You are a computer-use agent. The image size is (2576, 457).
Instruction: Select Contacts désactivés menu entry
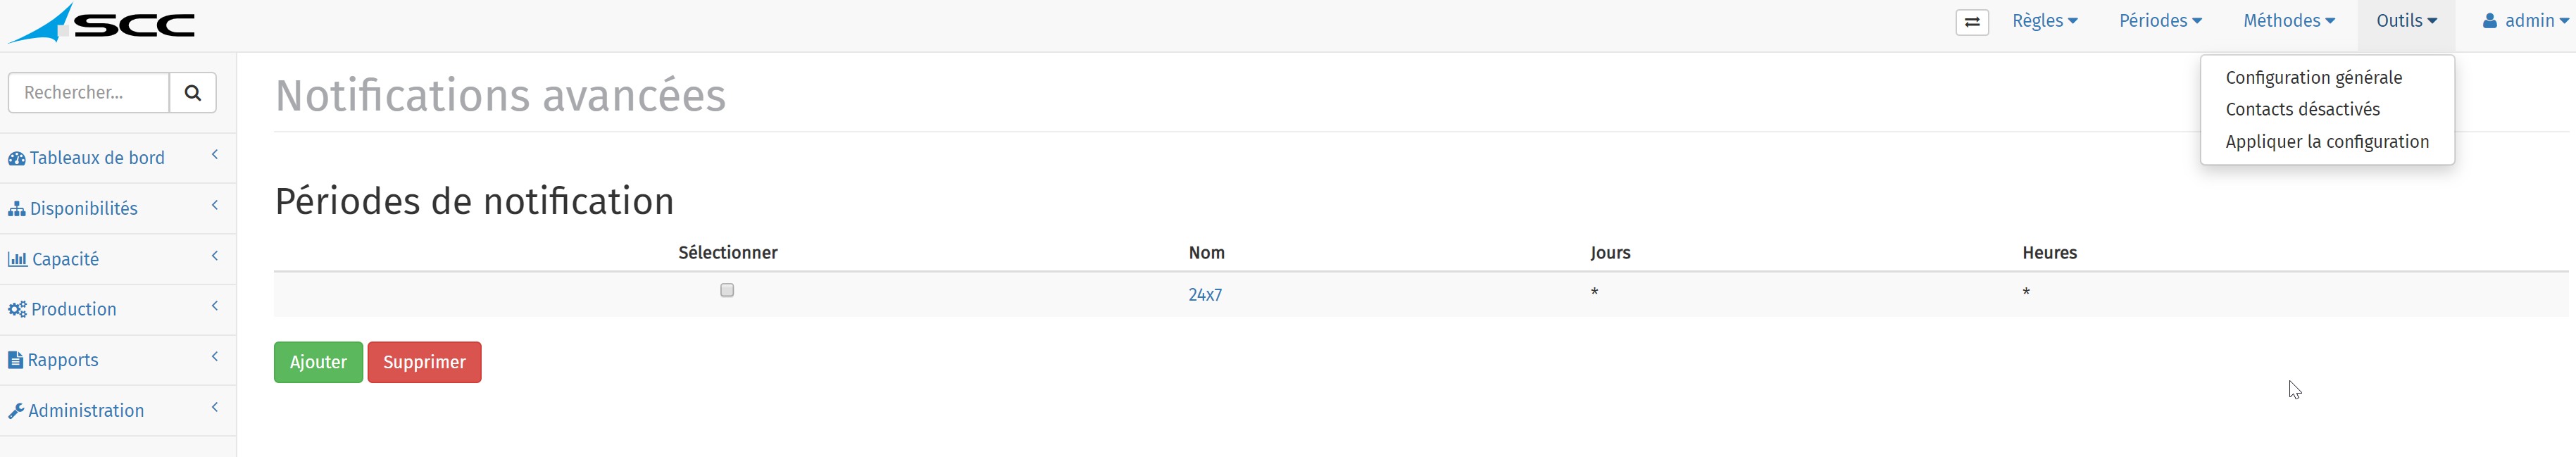coord(2302,110)
